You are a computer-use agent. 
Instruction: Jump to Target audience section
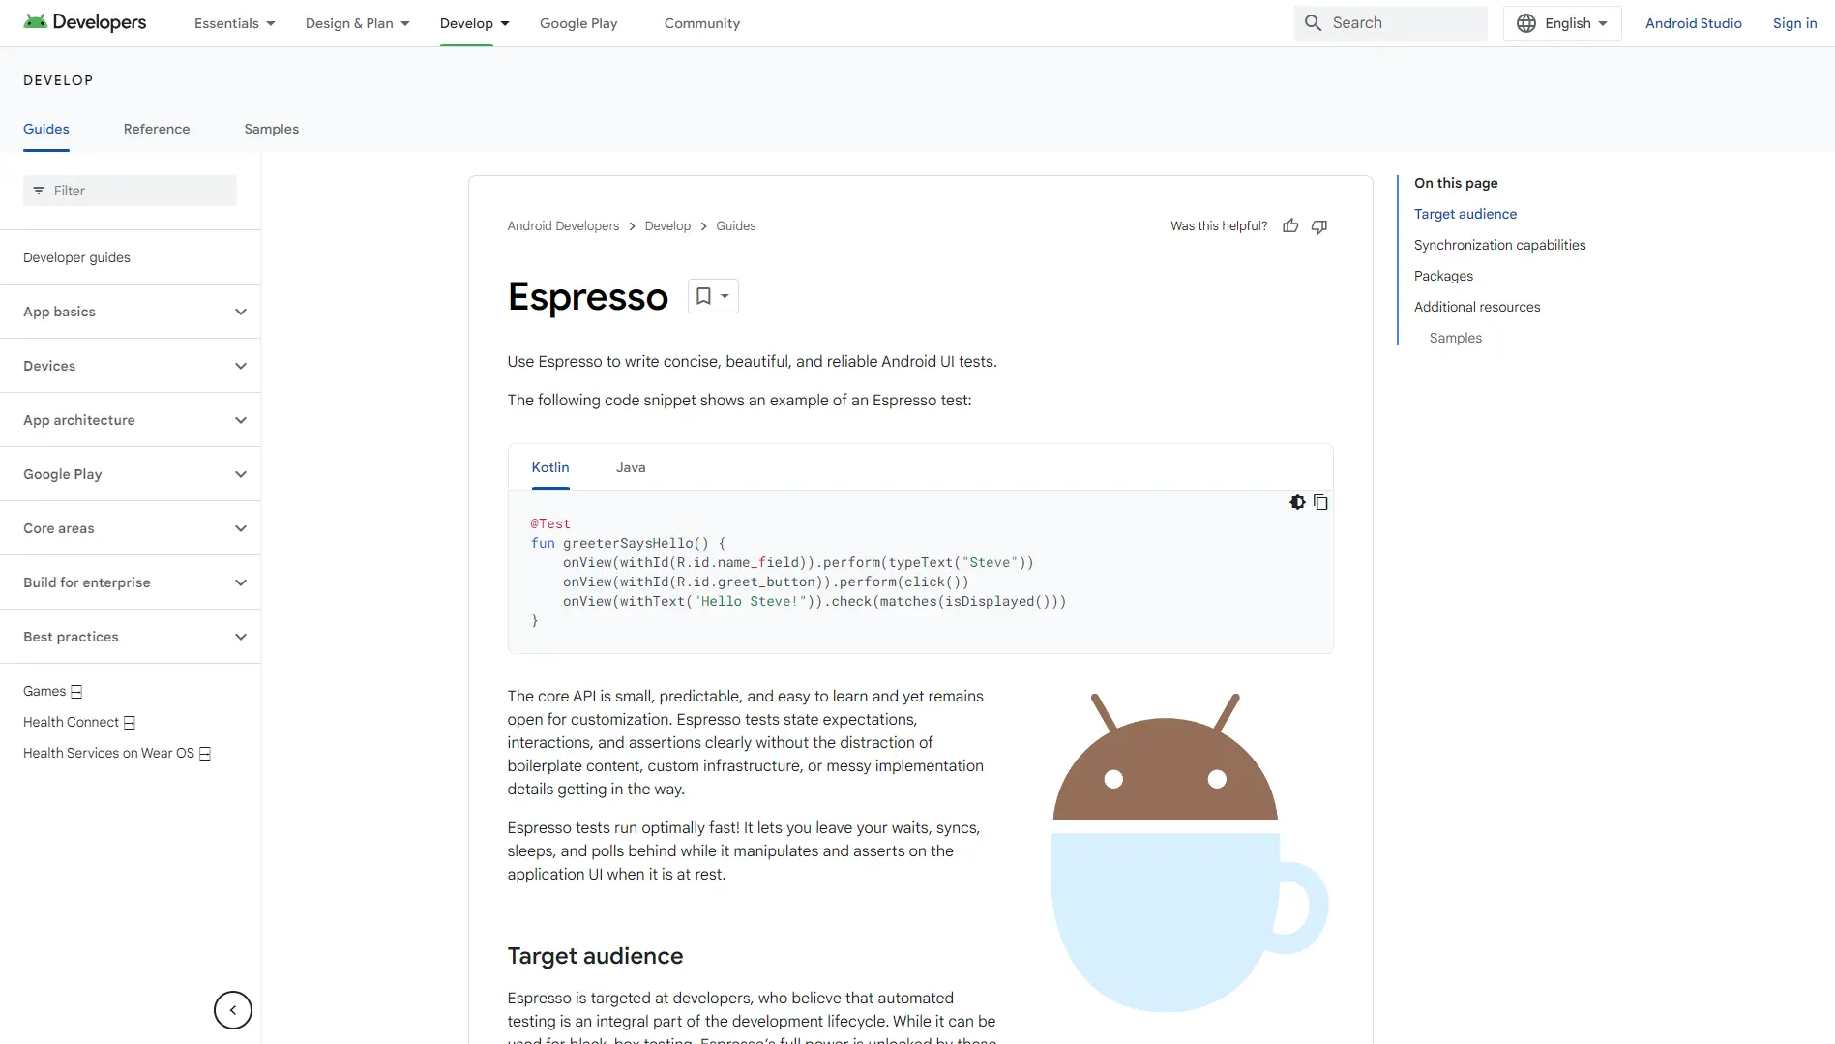coord(1465,214)
